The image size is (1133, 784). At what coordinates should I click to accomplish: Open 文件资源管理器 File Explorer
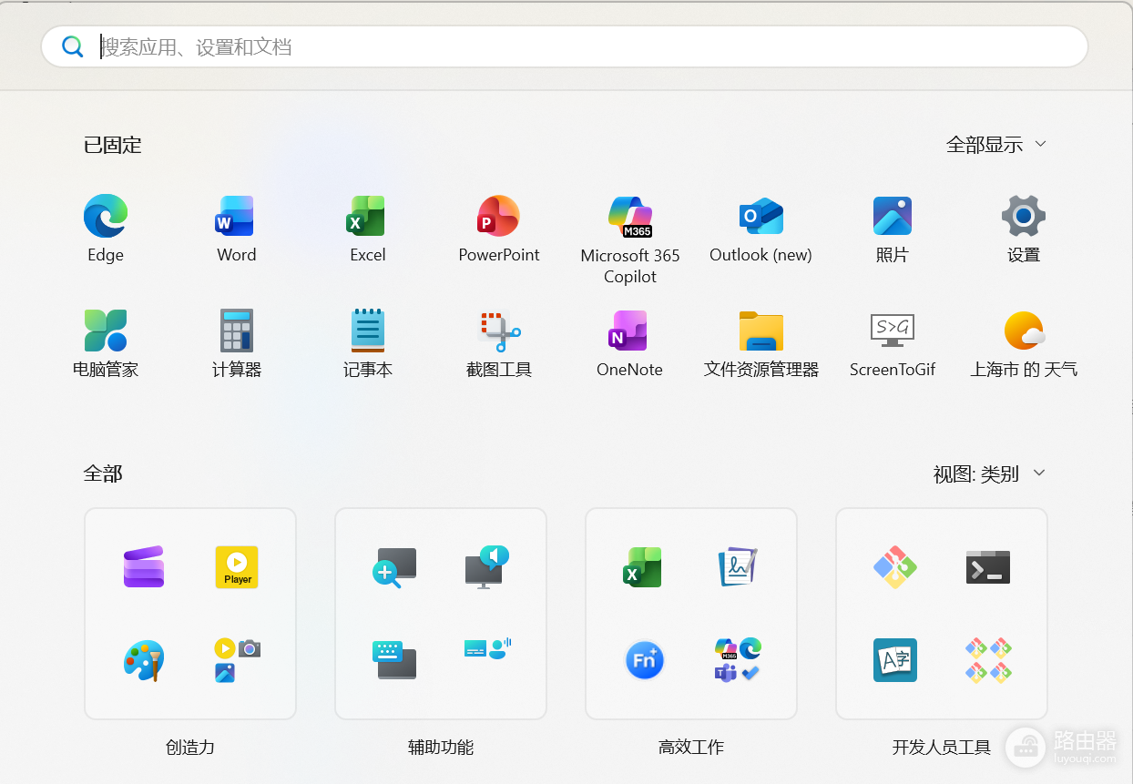761,331
